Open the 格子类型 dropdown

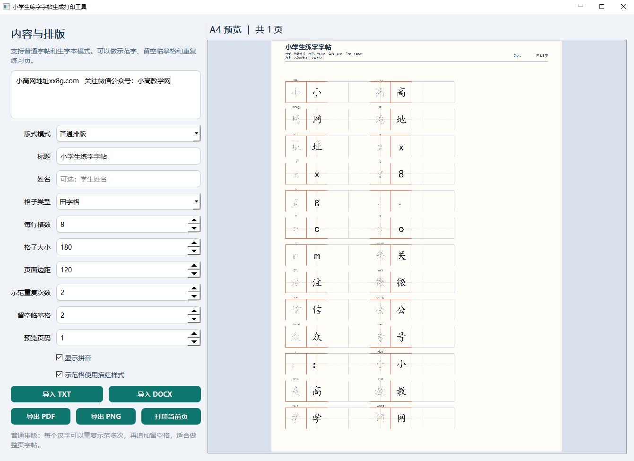[x=128, y=202]
